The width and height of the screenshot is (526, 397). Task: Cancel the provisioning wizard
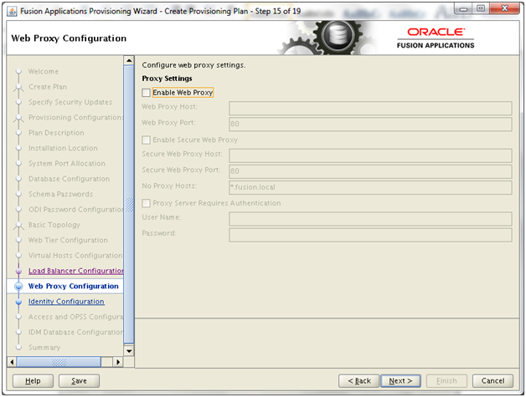click(x=492, y=381)
